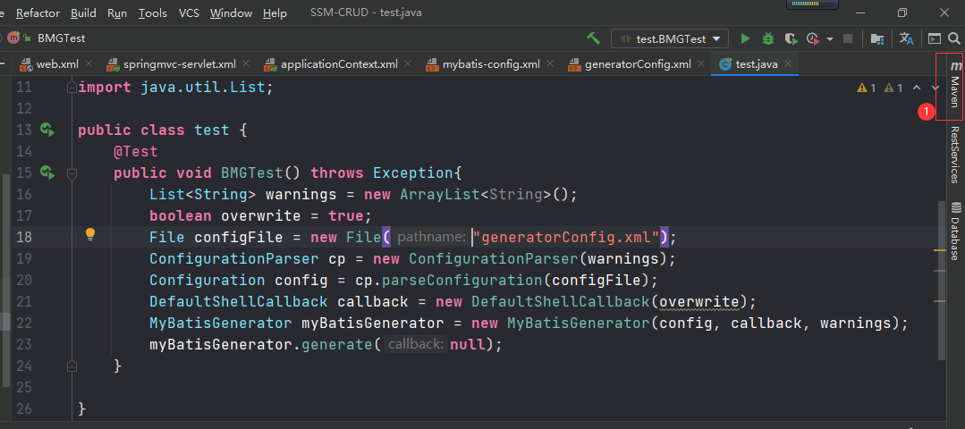Screen dimensions: 965x429
Task: Close the web.xml tab
Action: pos(89,63)
